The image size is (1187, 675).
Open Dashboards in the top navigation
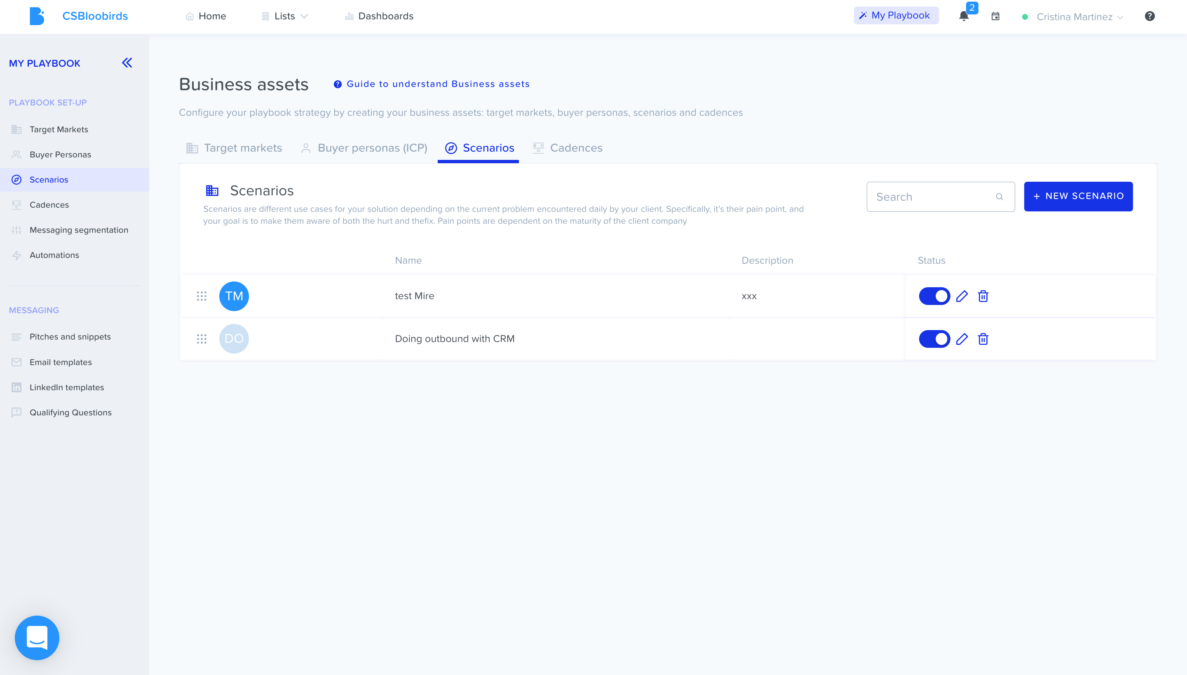point(379,16)
